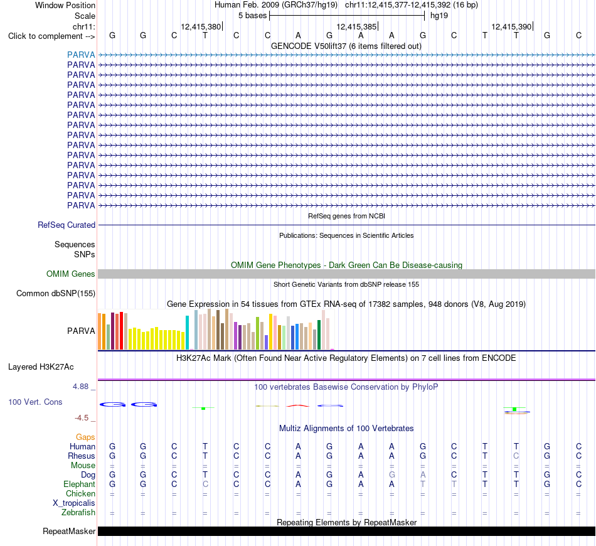The image size is (596, 546).
Task: Select the Dog alignment row label
Action: (x=88, y=474)
